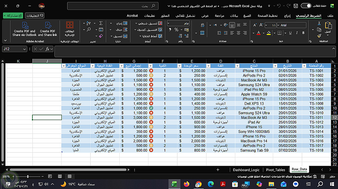This screenshot has width=338, height=189.
Task: Toggle the AutoSave switch
Action: [306, 6]
